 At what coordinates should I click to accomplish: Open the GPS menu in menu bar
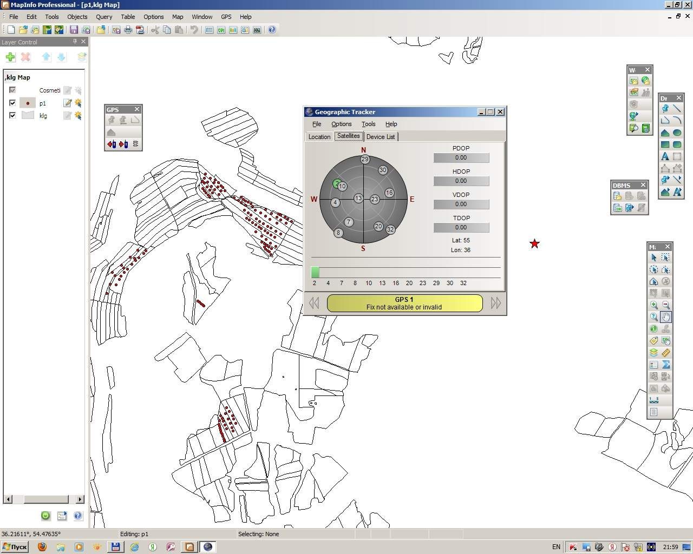(x=226, y=17)
